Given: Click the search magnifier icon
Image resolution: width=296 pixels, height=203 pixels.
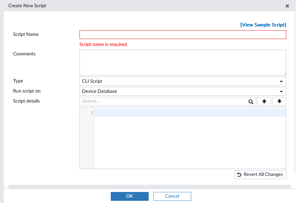Looking at the screenshot, I should [251, 101].
